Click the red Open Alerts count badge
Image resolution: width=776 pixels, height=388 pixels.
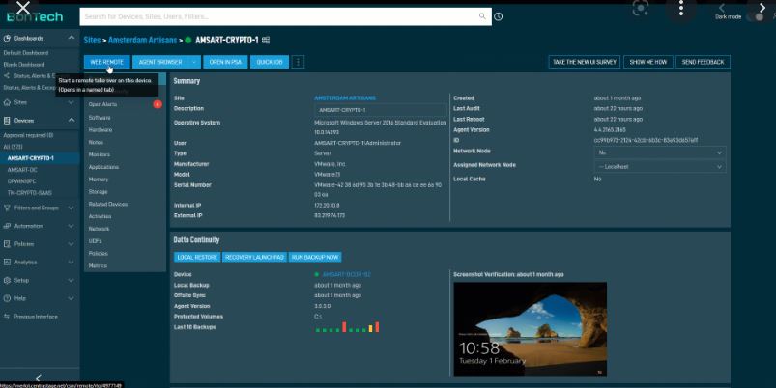(158, 104)
